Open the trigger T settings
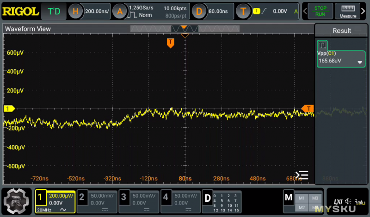 [x=243, y=11]
